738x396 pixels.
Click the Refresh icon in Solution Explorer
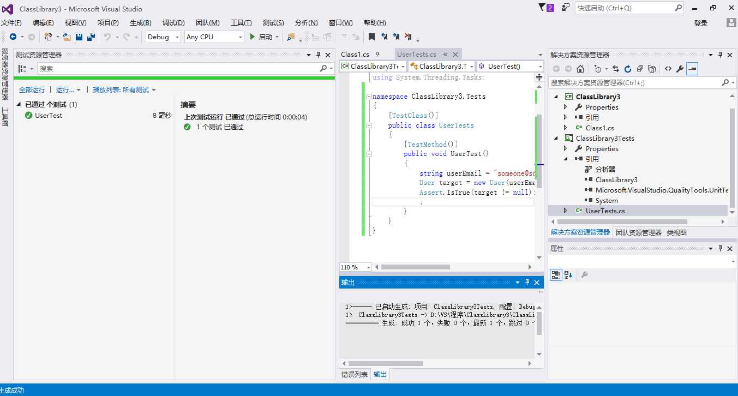(x=628, y=69)
